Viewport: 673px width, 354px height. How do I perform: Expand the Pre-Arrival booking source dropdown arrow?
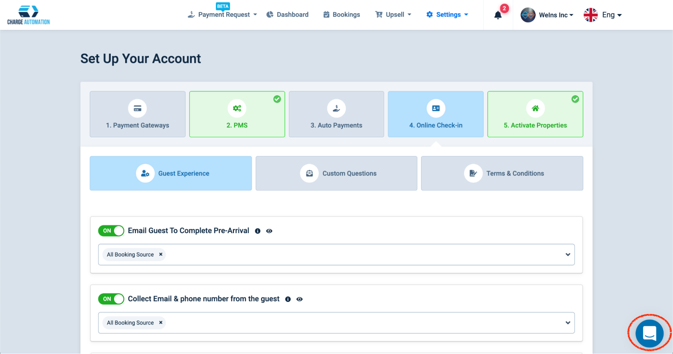tap(568, 254)
